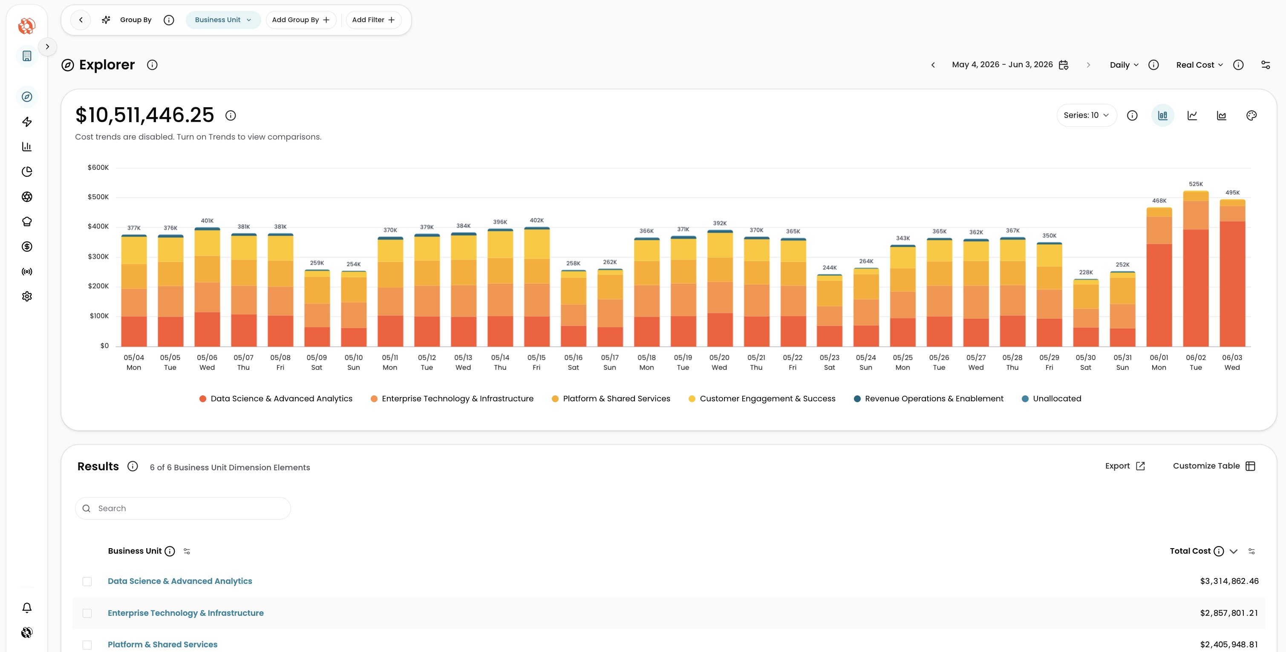Viewport: 1286px width, 652px height.
Task: Open Platform & Shared Services link
Action: pos(163,644)
